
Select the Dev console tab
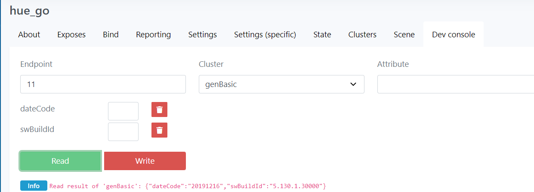(x=454, y=35)
